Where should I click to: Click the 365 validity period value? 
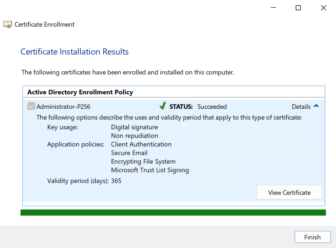point(116,181)
